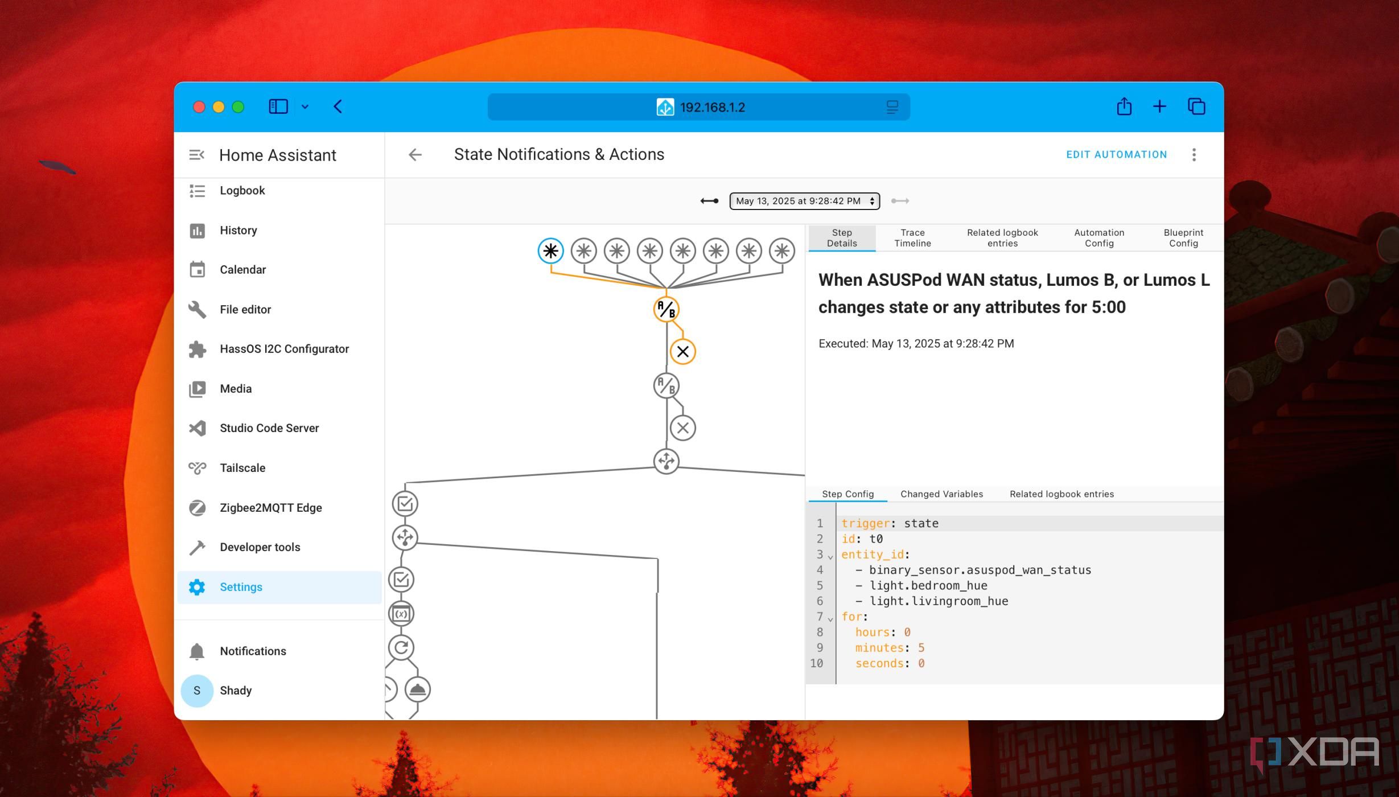Open Settings in the sidebar

279,587
